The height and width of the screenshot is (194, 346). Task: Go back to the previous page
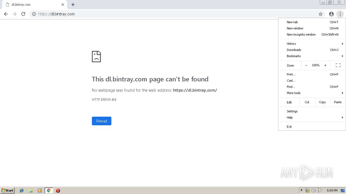(x=6, y=14)
